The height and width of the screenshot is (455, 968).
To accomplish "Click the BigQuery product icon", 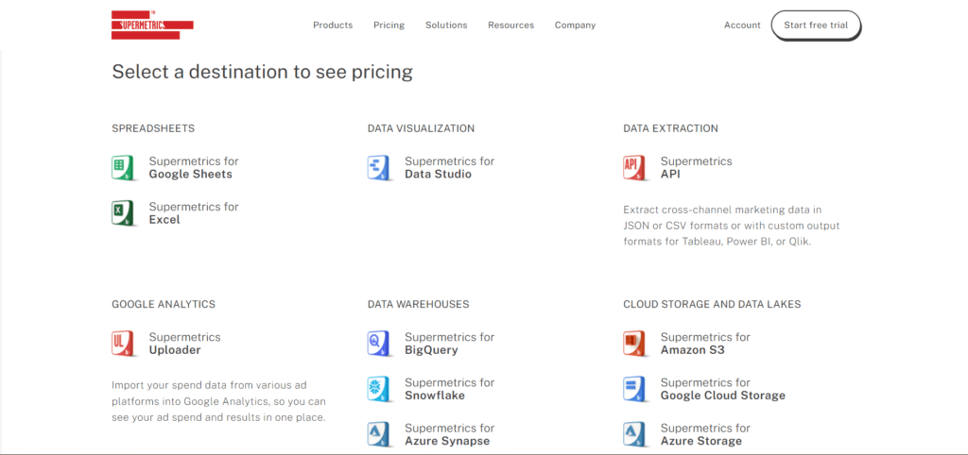I will click(378, 344).
